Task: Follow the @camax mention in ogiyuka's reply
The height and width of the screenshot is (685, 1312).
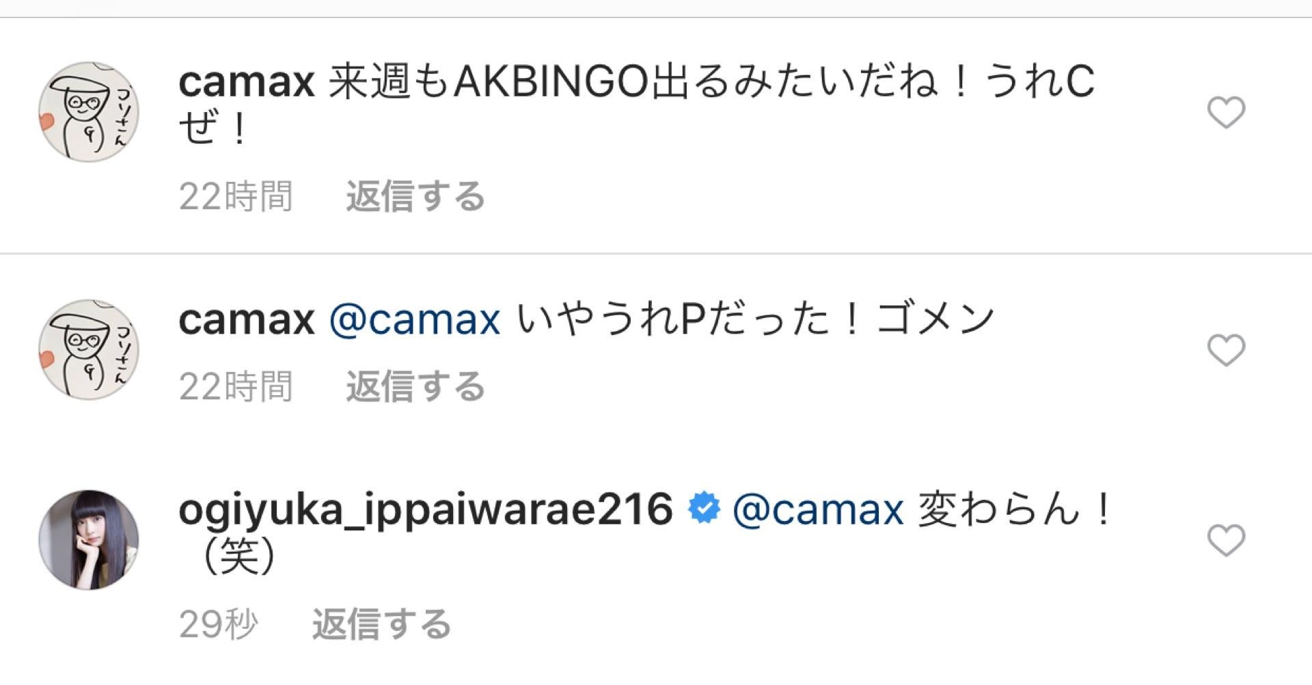Action: click(x=818, y=510)
